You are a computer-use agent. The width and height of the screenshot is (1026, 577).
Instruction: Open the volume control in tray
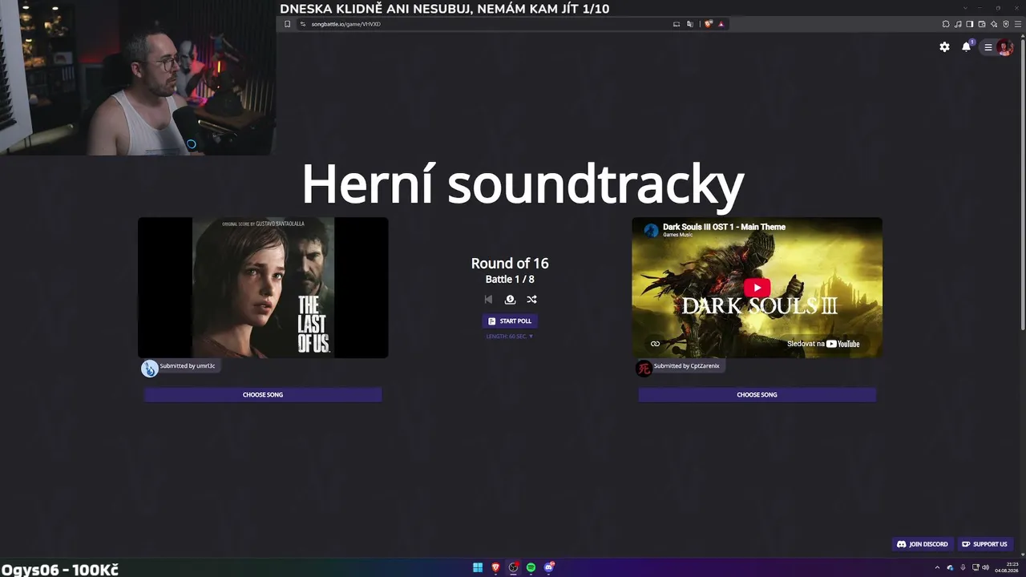click(985, 567)
